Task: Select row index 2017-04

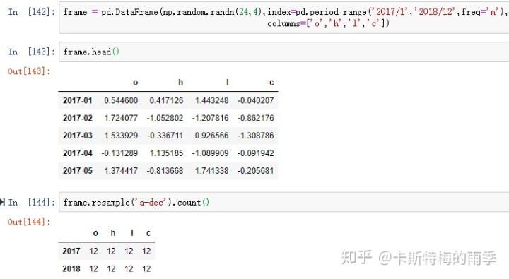Action: click(x=78, y=153)
